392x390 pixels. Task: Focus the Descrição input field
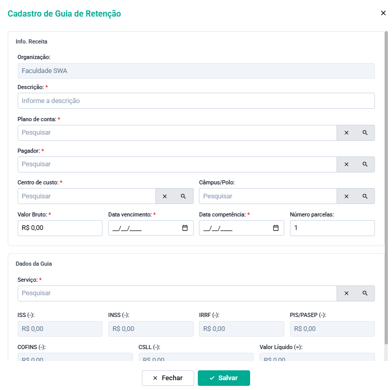pos(196,101)
